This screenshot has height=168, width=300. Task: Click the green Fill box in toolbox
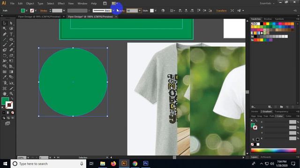tap(5, 100)
